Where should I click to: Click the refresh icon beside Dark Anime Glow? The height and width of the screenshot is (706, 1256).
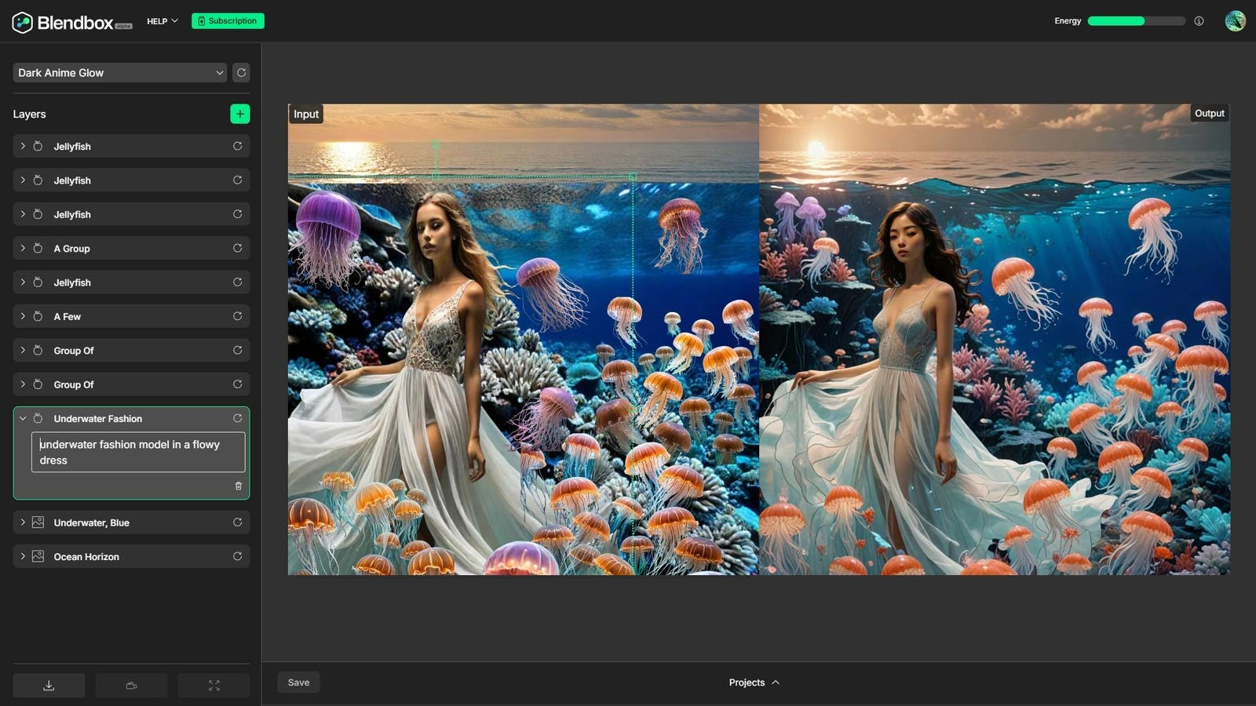click(241, 72)
